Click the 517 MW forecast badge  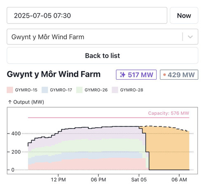tap(136, 75)
